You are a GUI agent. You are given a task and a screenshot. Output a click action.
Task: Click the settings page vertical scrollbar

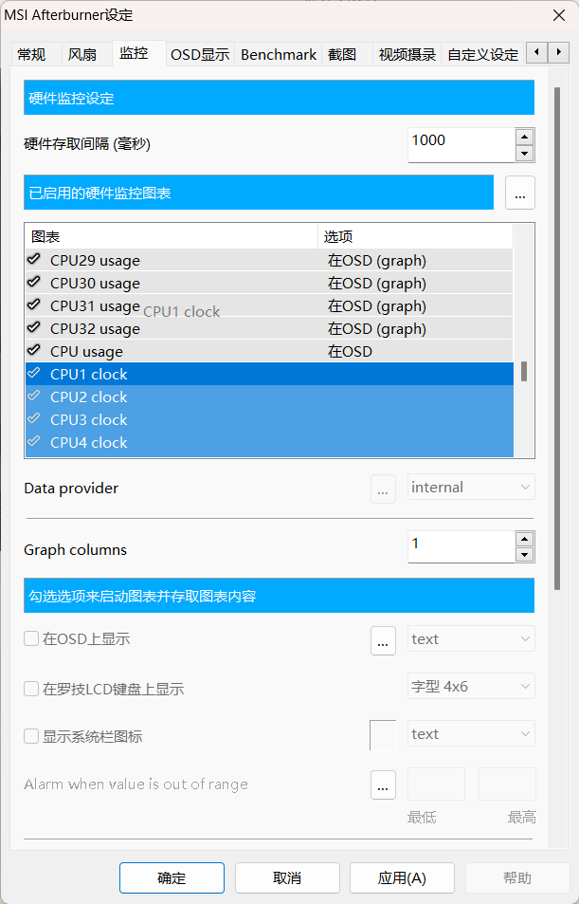click(557, 339)
